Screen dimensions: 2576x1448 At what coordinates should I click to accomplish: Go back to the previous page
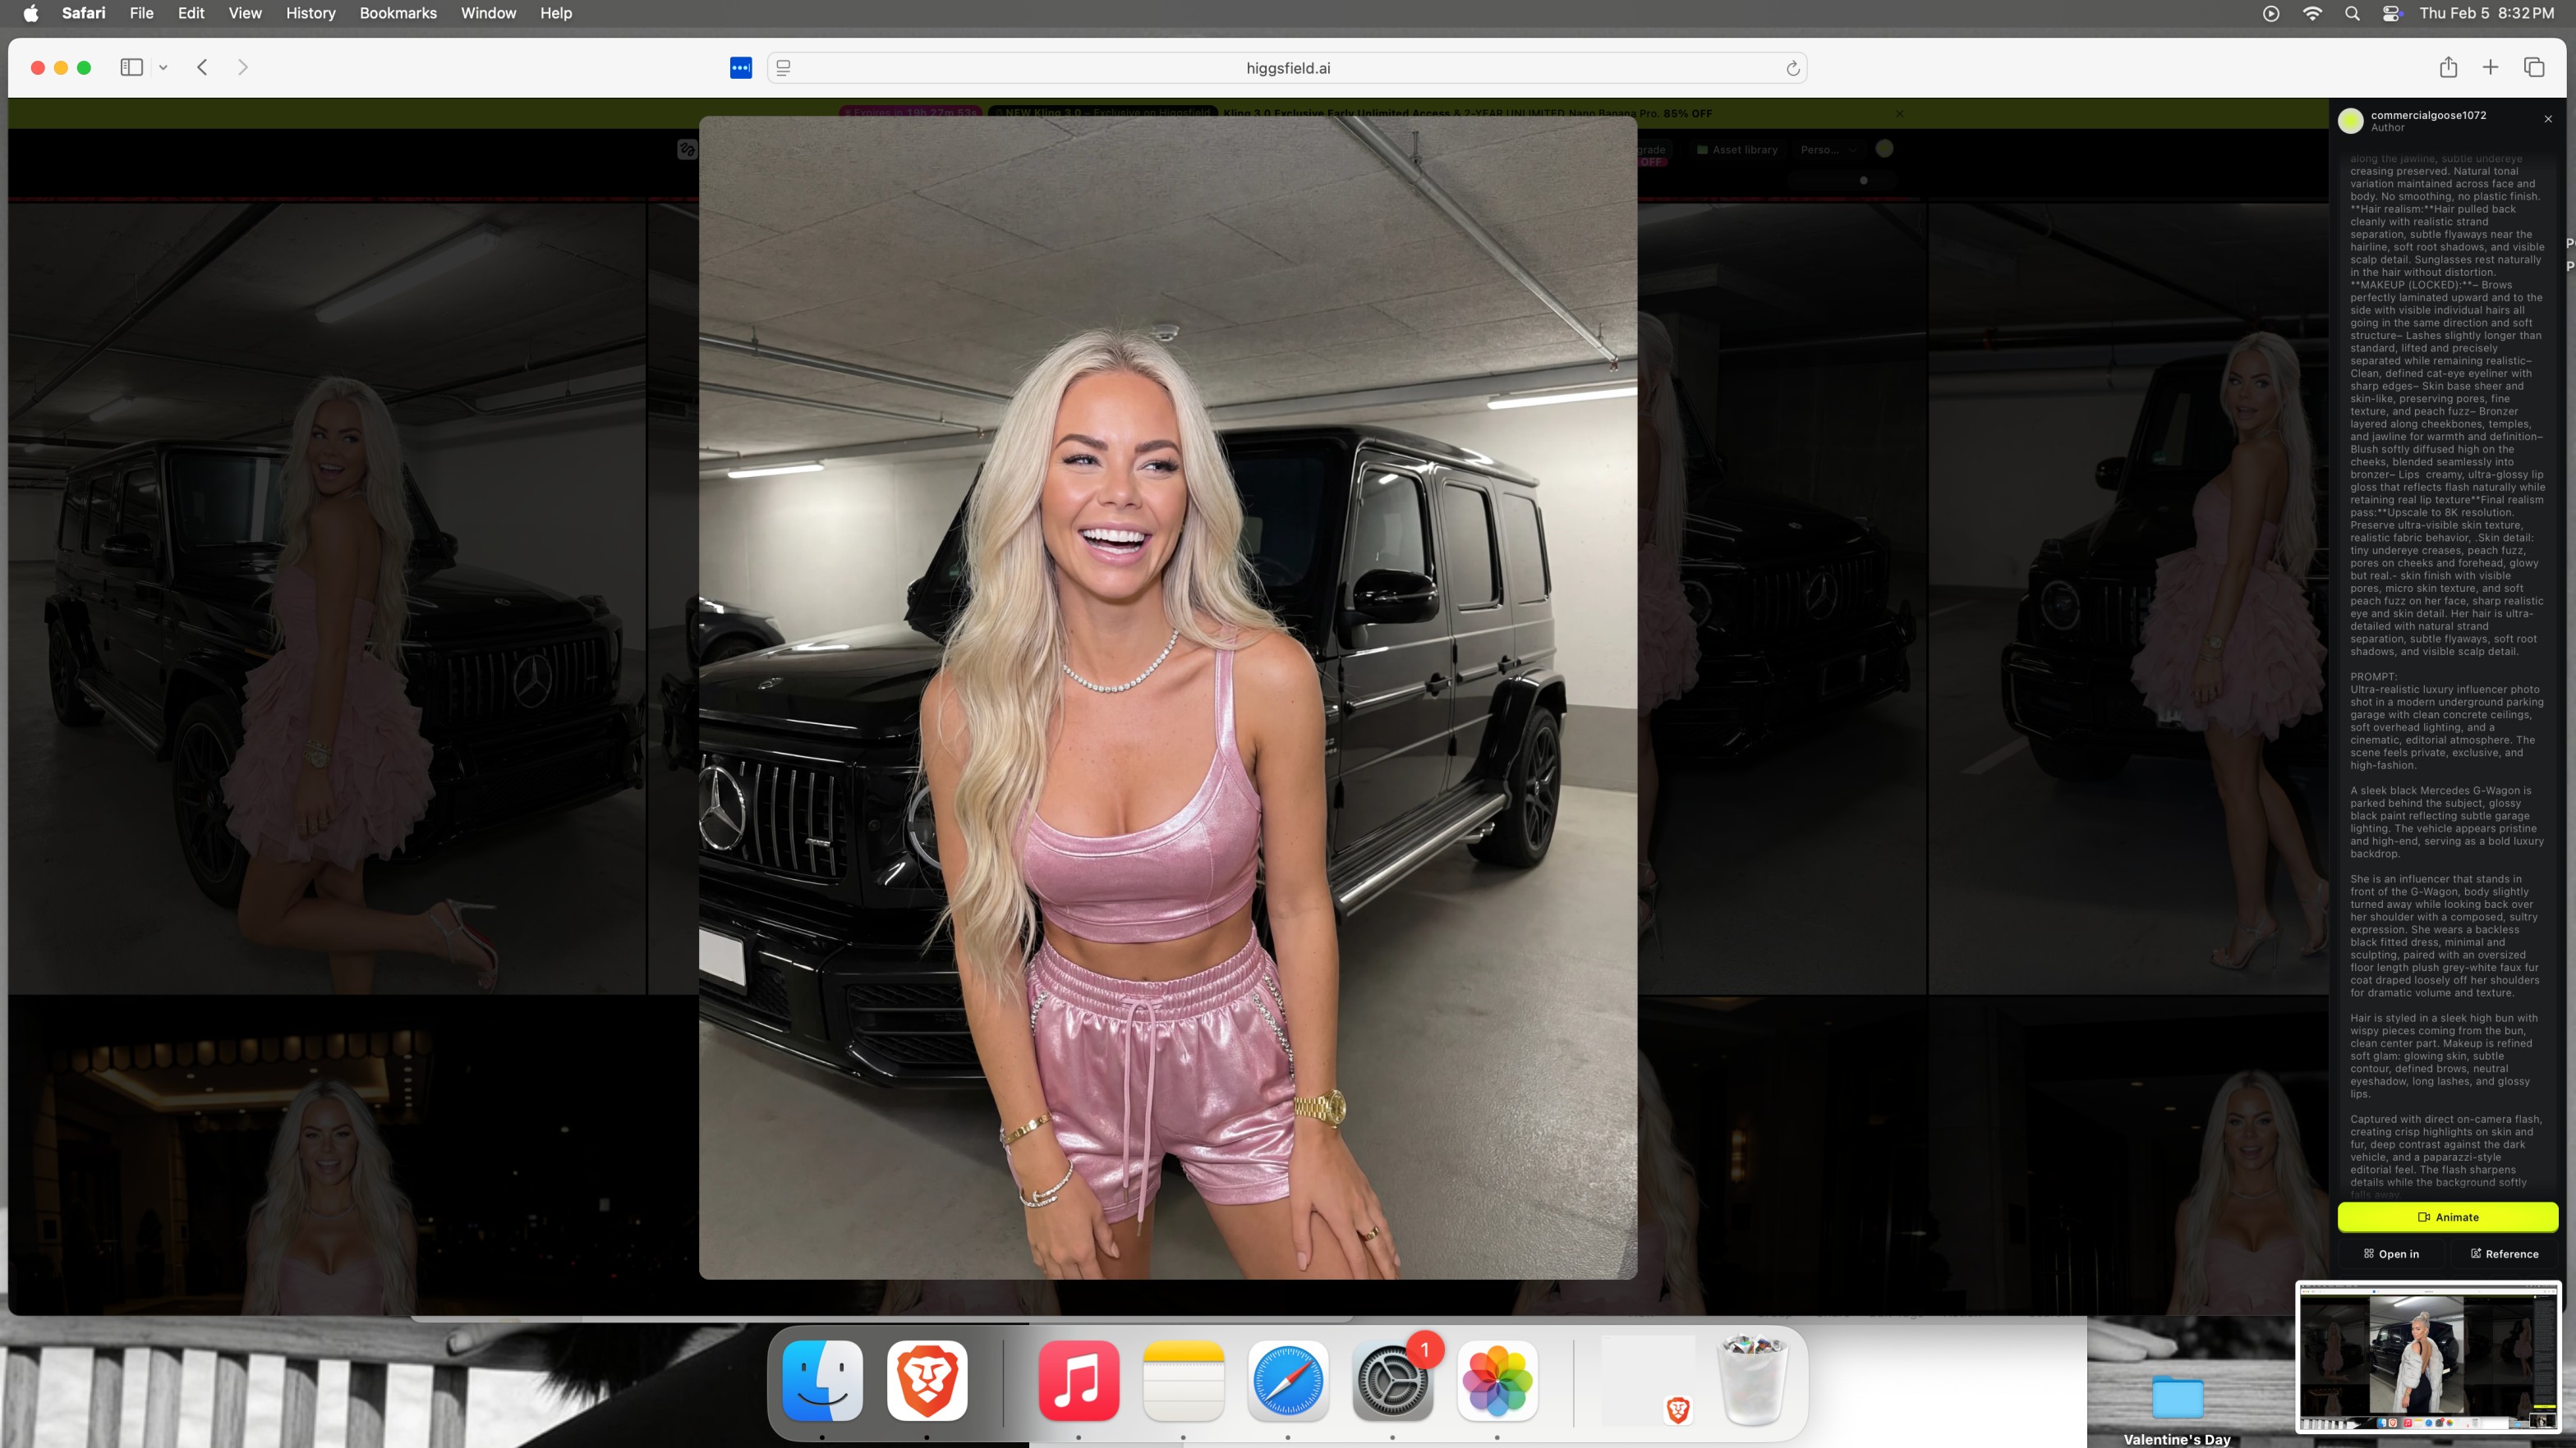pos(202,67)
